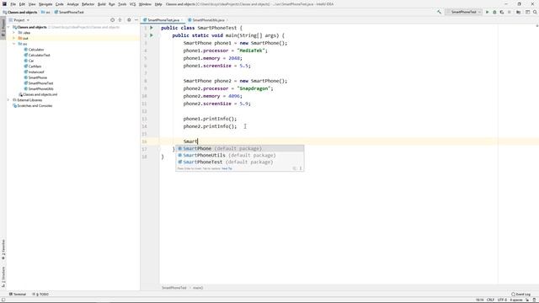
Task: Start debugging with the bug icon
Action: point(494,12)
